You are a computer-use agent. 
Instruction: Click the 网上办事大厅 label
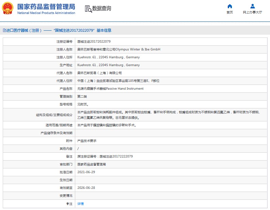(252, 12)
